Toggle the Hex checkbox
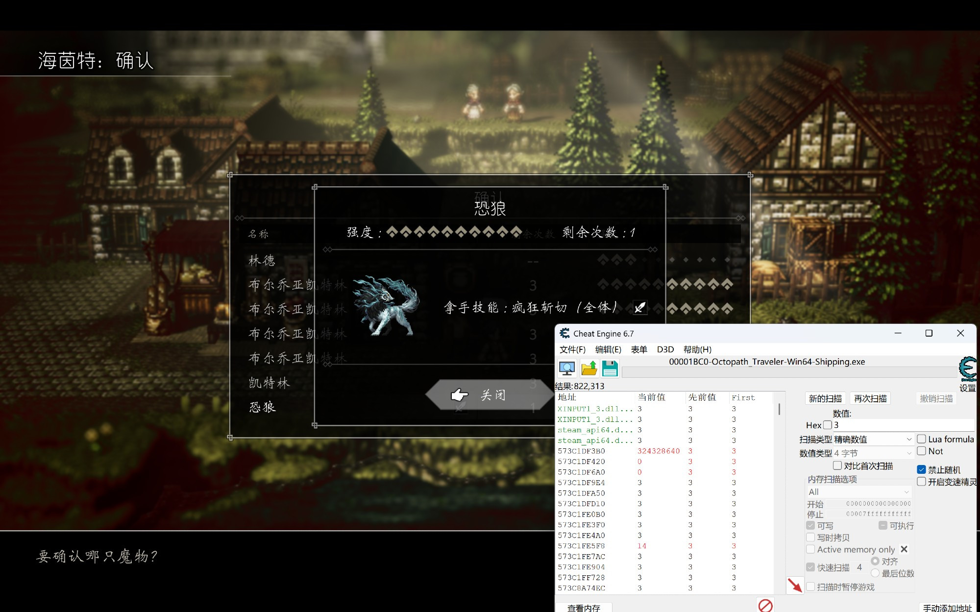The height and width of the screenshot is (612, 980). click(x=828, y=425)
